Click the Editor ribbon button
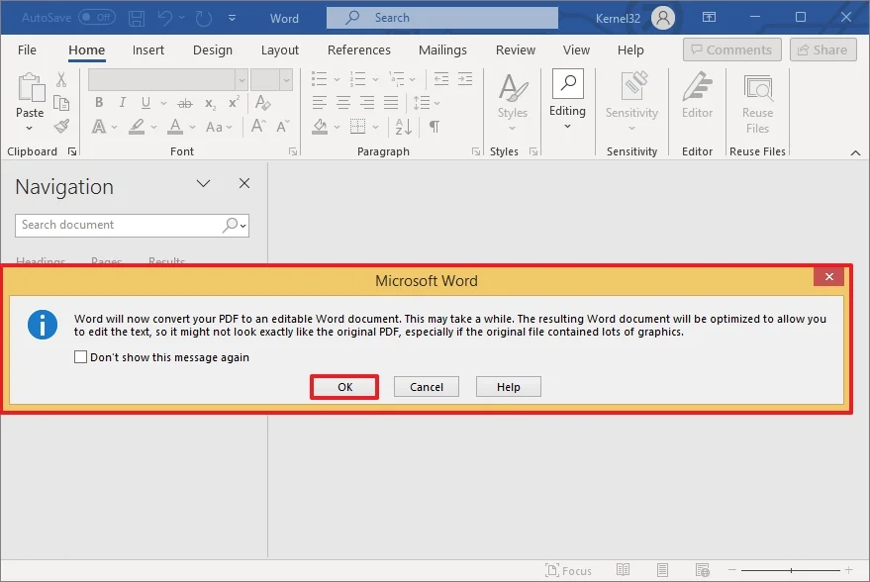 [x=697, y=95]
